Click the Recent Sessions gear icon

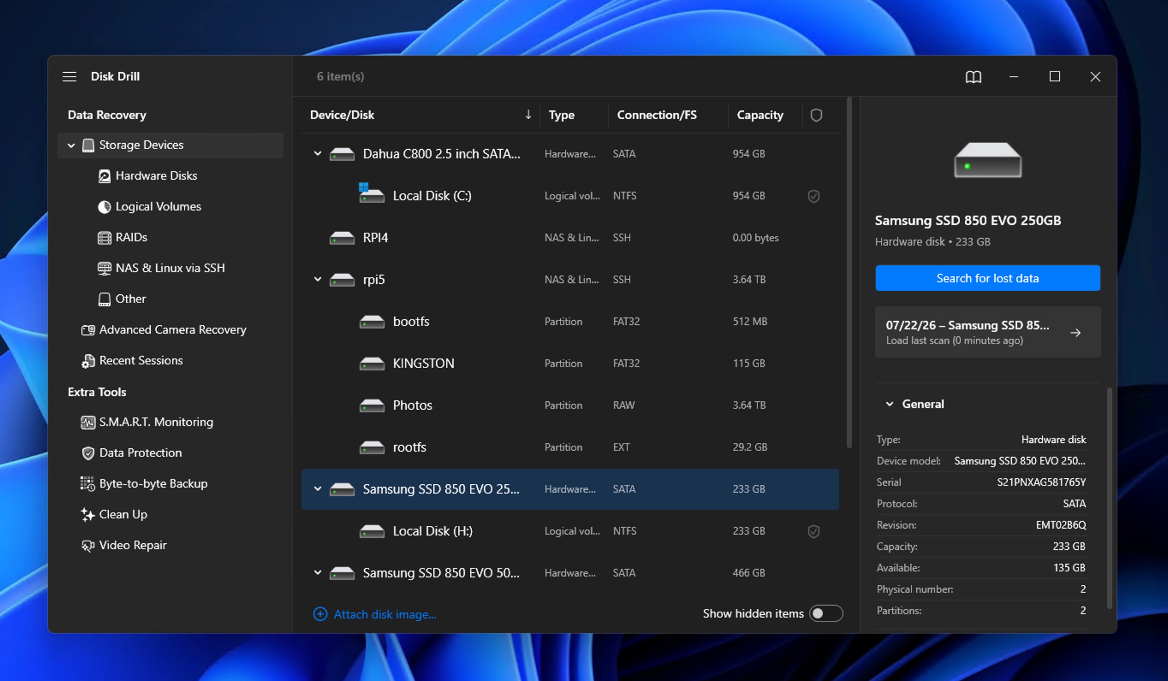pos(88,361)
